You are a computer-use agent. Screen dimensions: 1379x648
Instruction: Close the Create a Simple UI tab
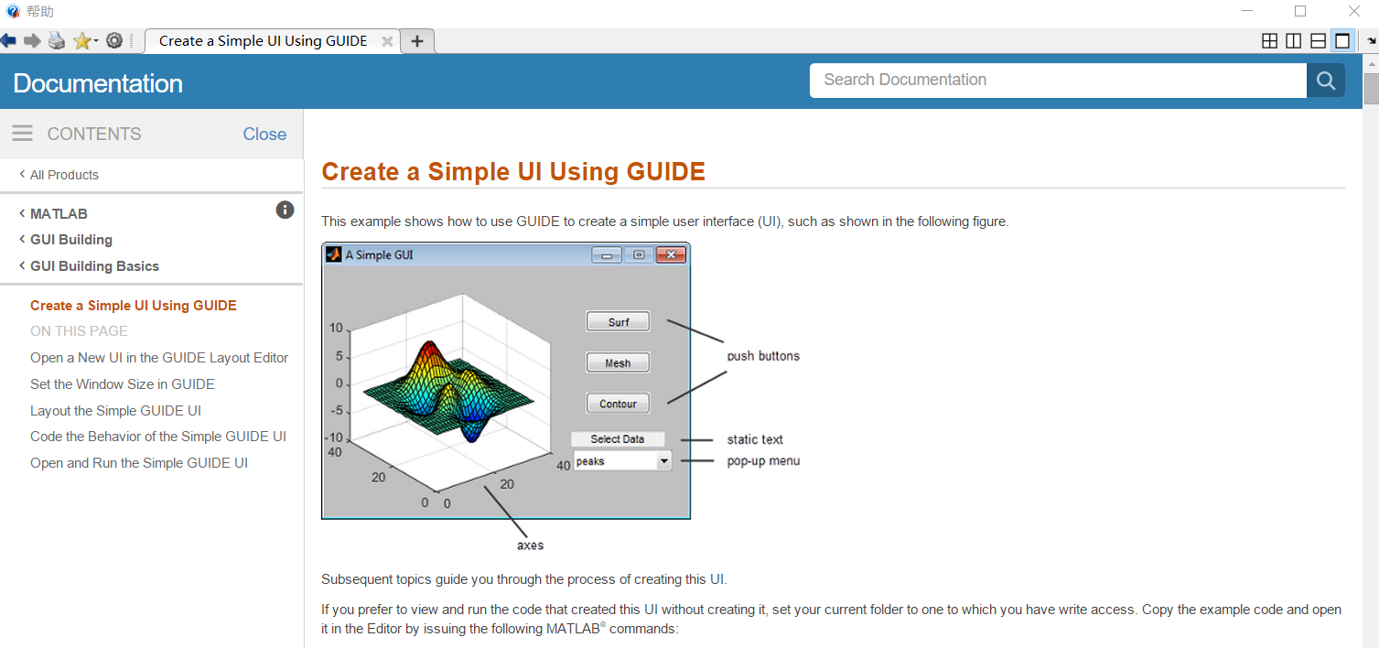(387, 41)
